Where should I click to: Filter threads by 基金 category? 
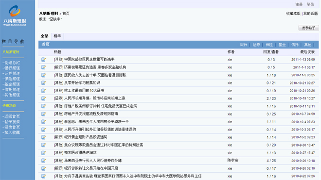[x=282, y=45]
